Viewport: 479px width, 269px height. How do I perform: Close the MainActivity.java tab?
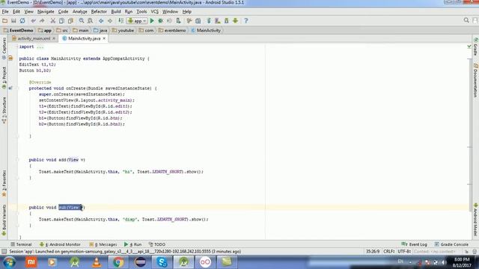[104, 38]
